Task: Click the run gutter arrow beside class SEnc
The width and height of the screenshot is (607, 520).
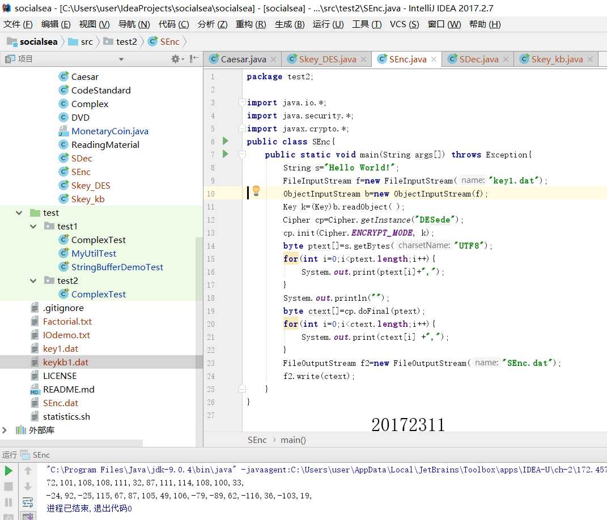Action: click(x=226, y=141)
